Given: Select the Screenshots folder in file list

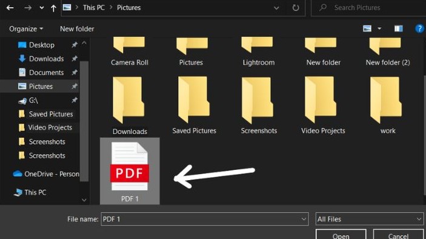Looking at the screenshot, I should coord(258,106).
